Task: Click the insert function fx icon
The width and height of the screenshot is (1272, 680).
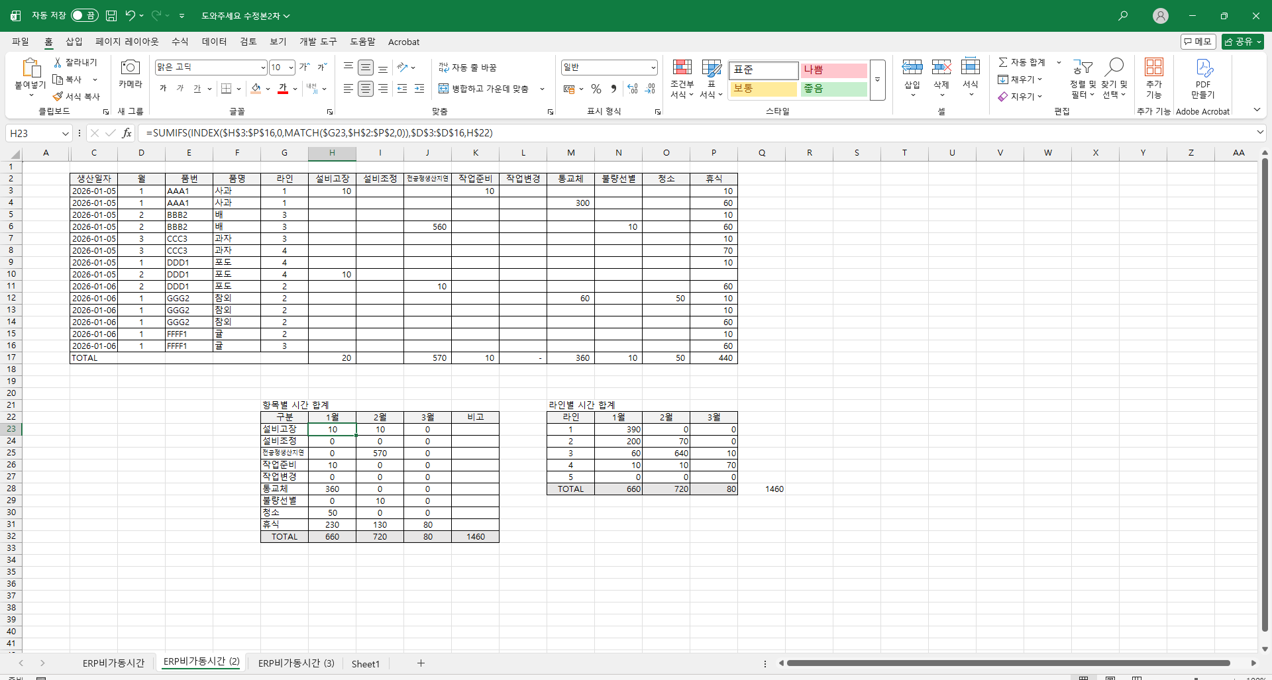Action: tap(127, 133)
